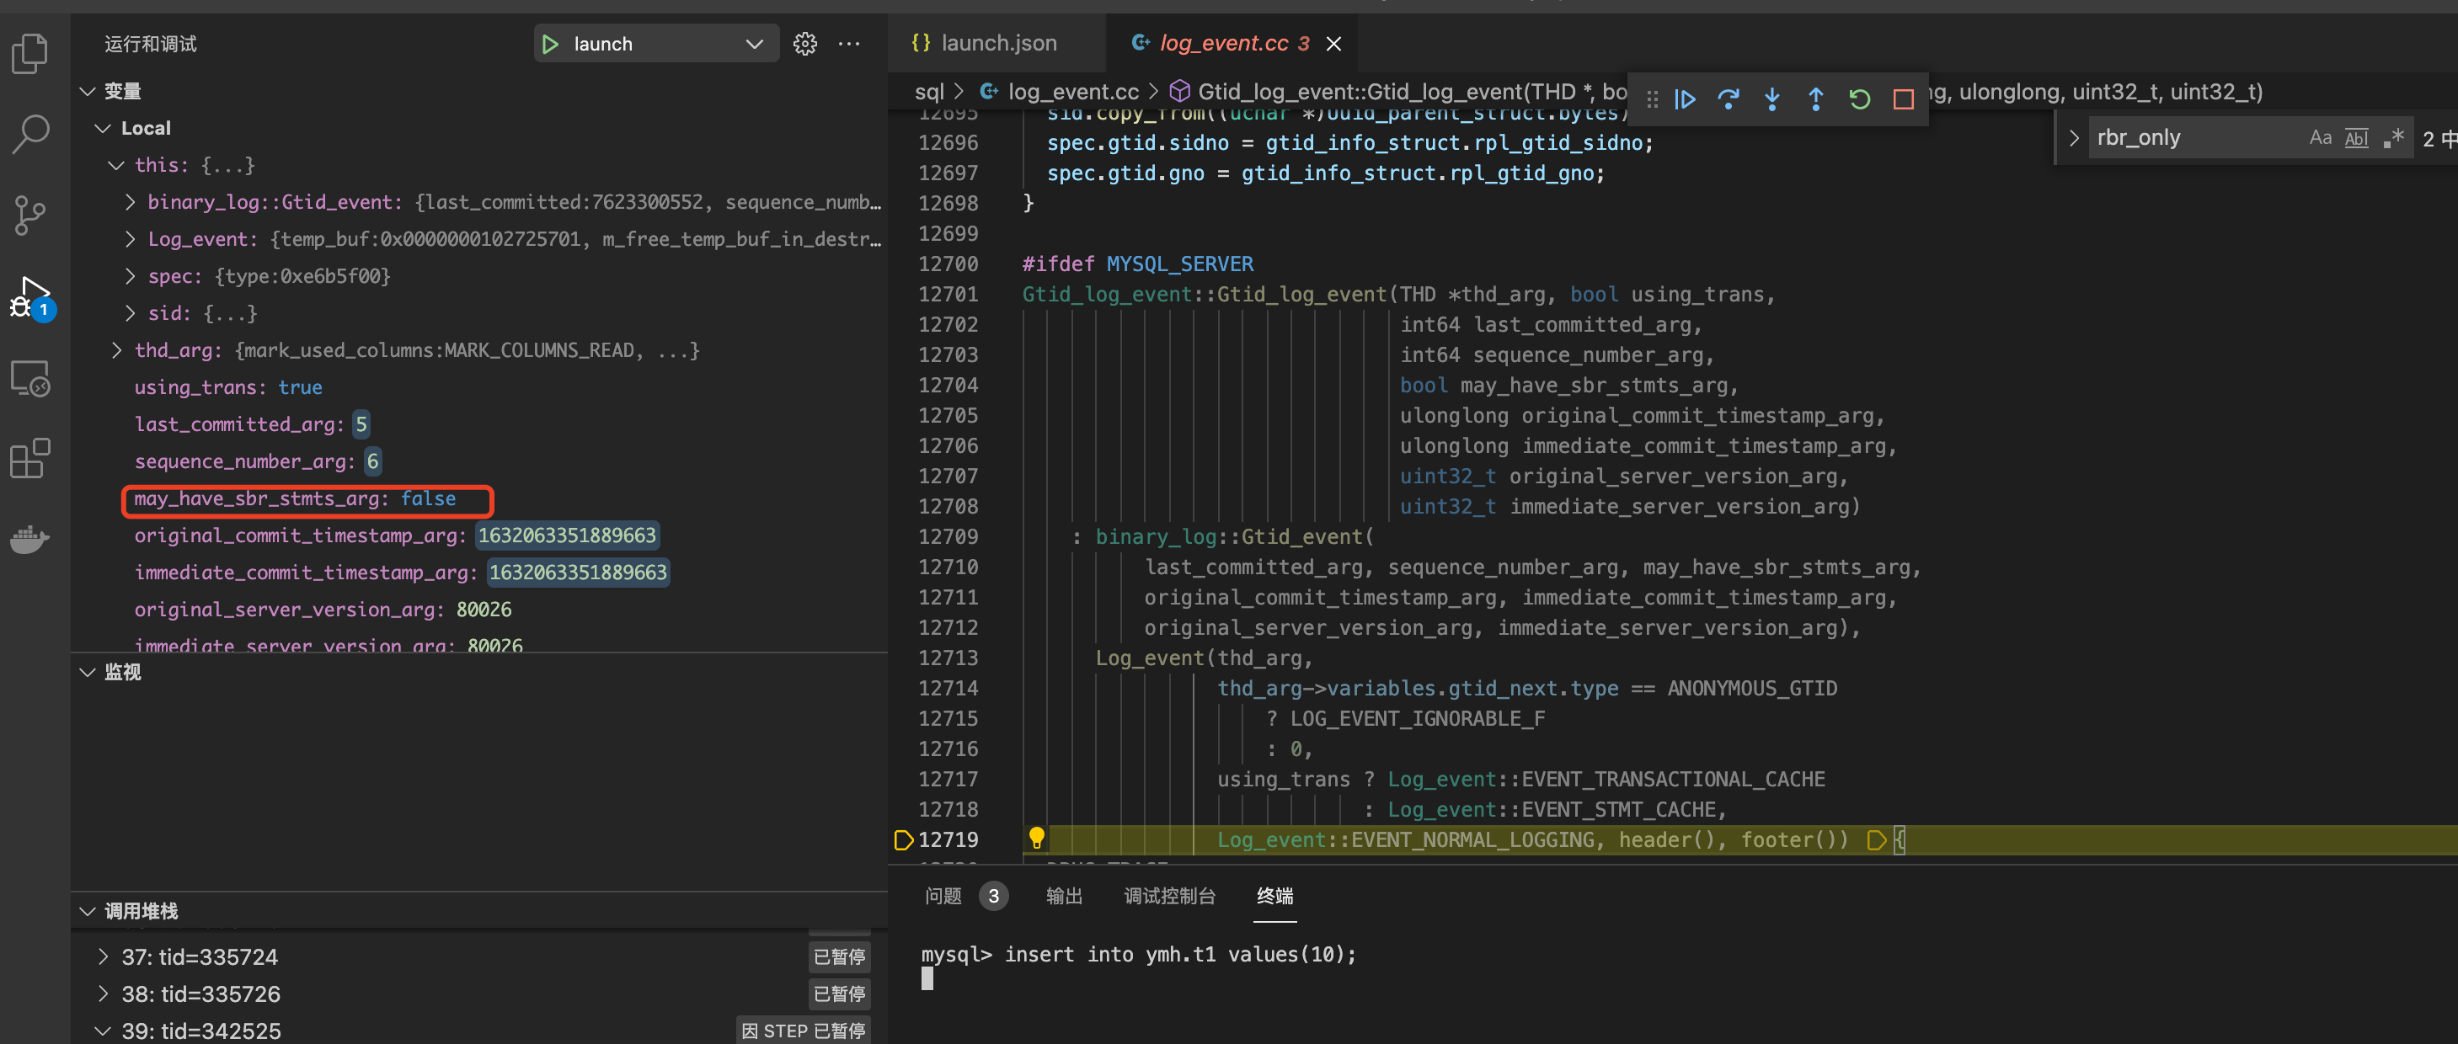Toggle Match Case in find widget
This screenshot has height=1044, width=2458.
[2320, 138]
